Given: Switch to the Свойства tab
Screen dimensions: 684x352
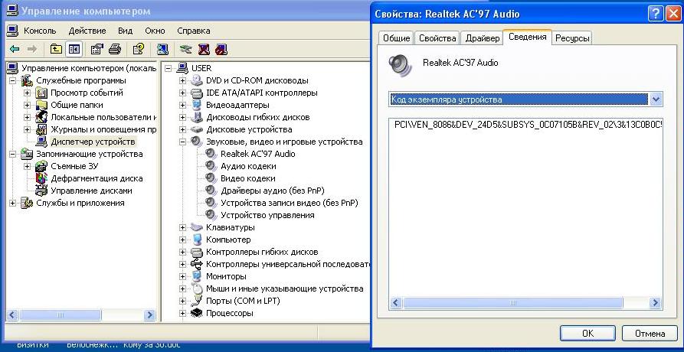Looking at the screenshot, I should coord(437,38).
